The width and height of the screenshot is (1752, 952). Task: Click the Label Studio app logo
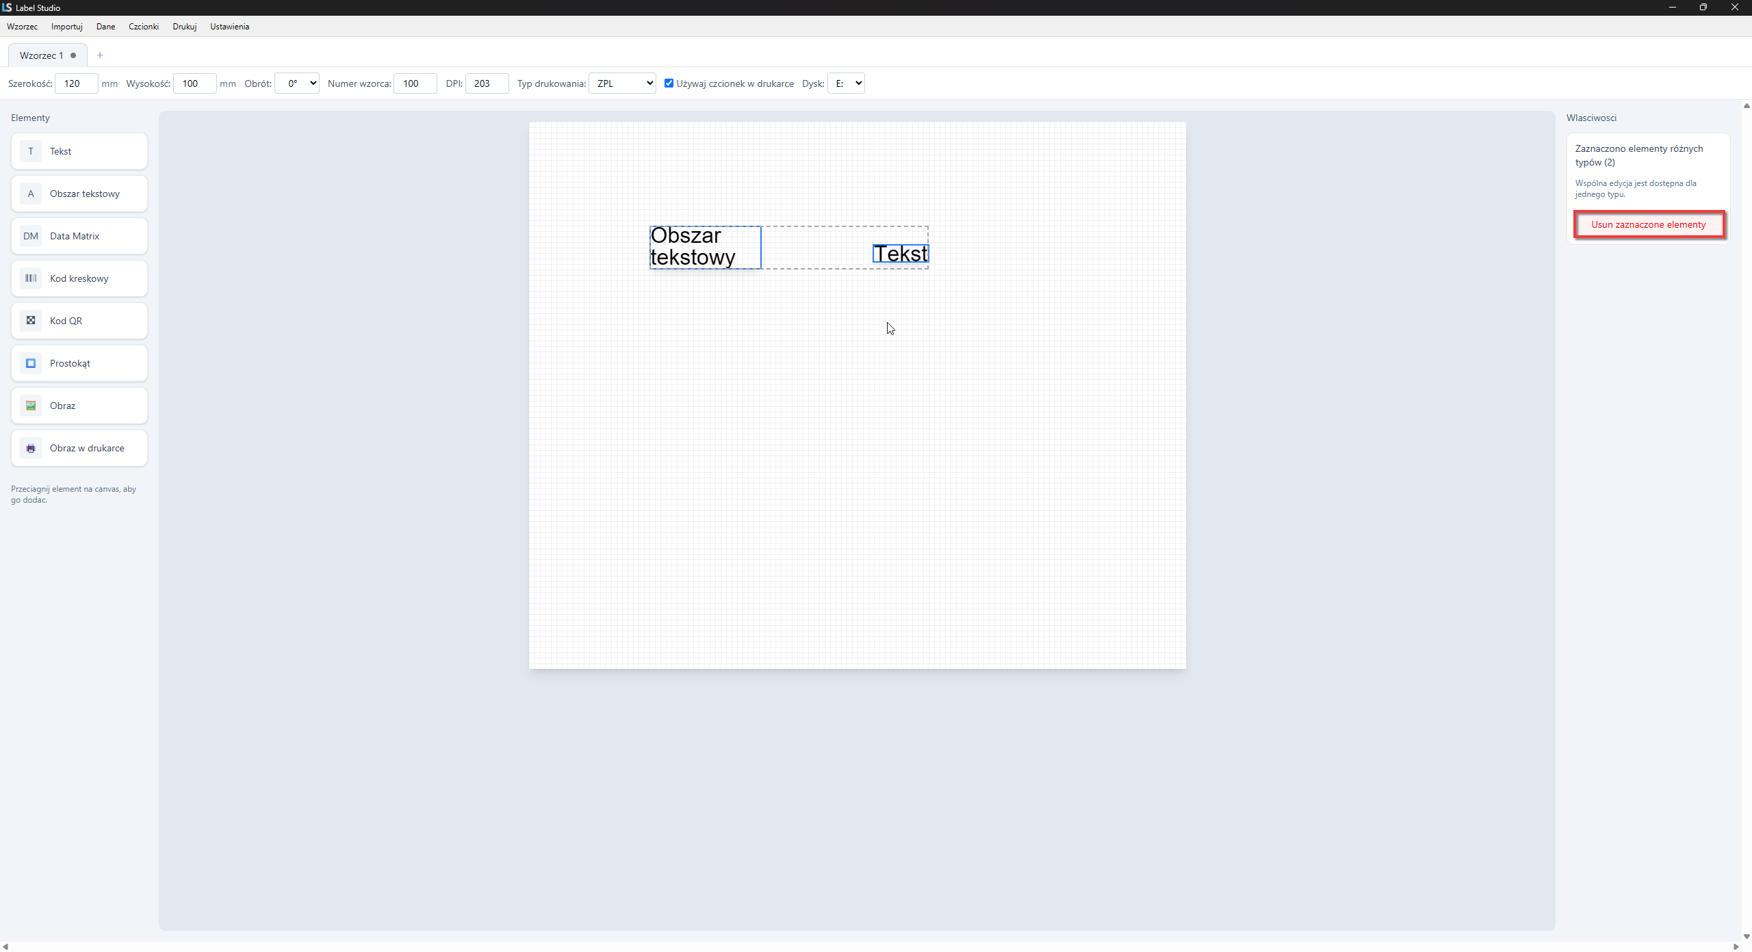pos(7,8)
